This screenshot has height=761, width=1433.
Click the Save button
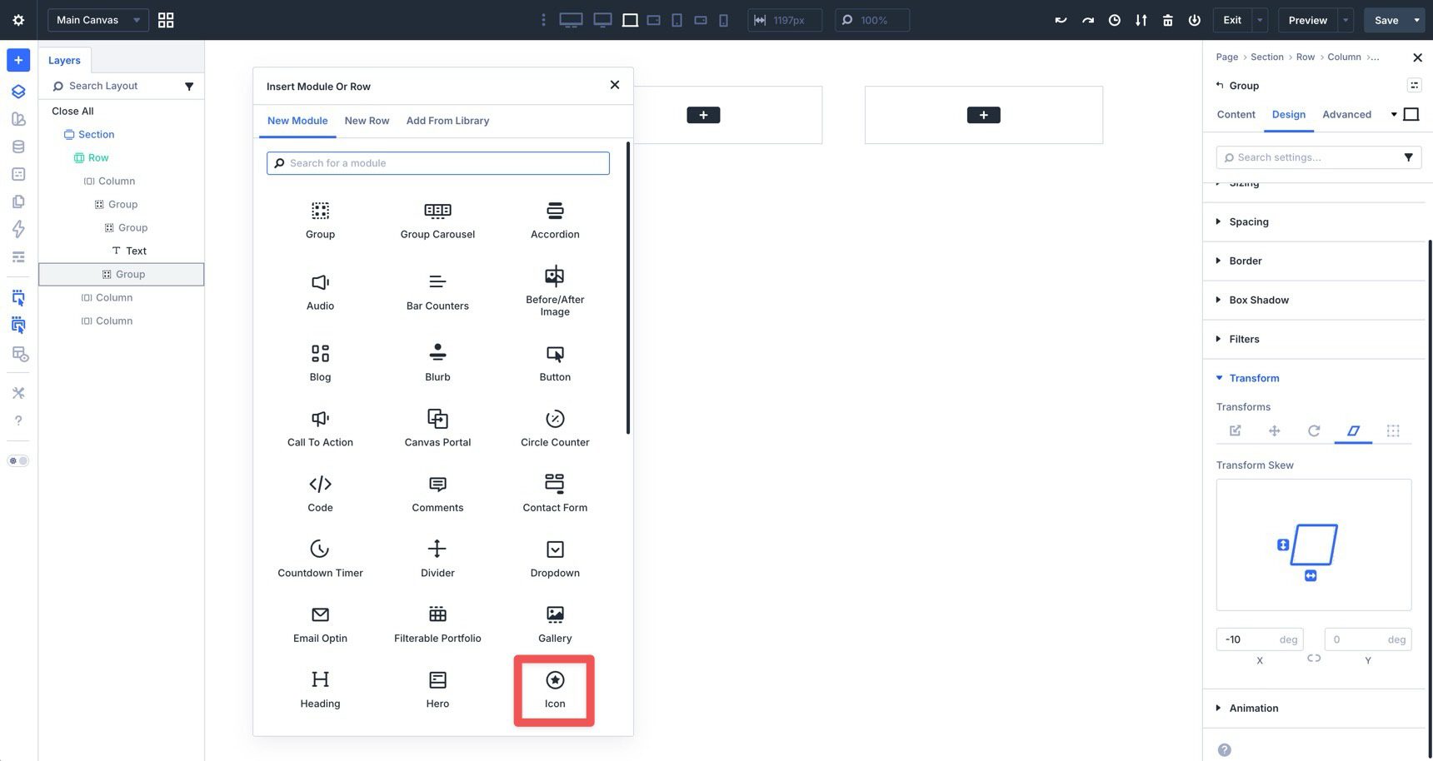[x=1386, y=19]
